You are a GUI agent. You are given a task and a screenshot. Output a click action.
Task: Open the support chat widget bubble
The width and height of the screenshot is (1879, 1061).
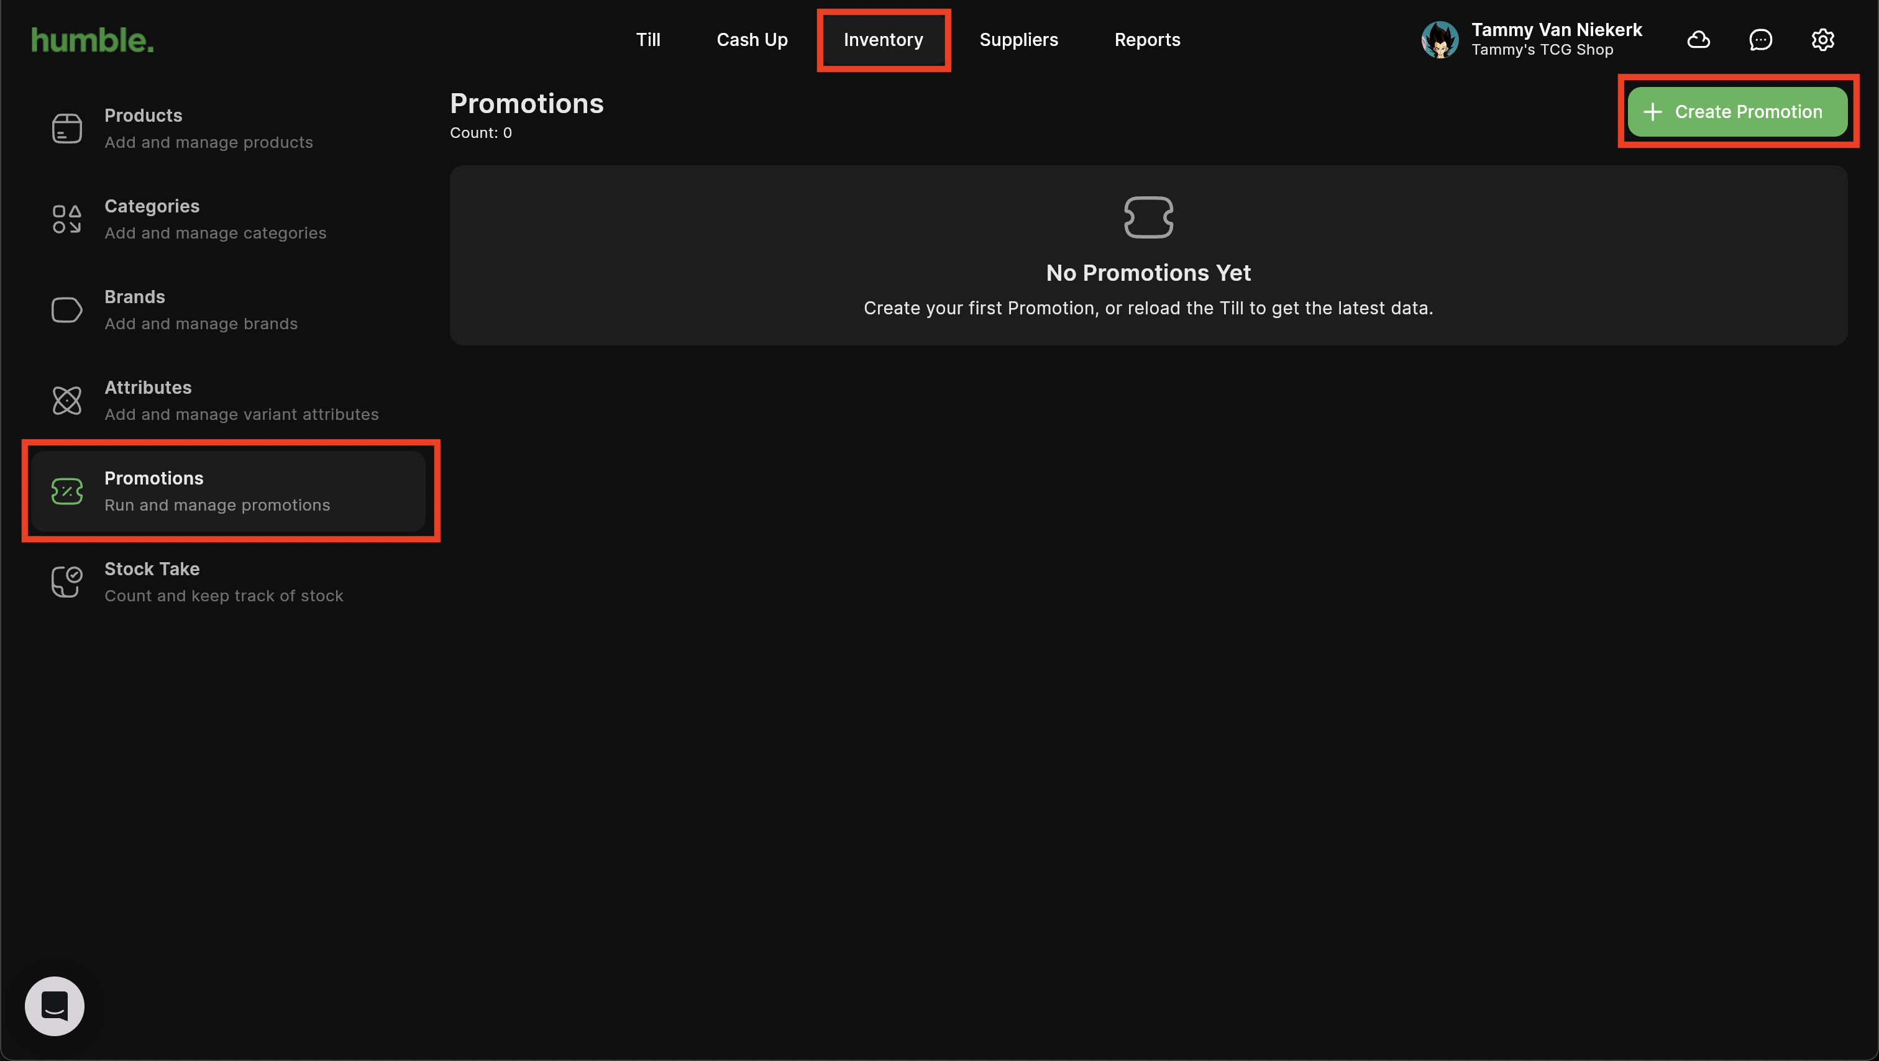click(x=54, y=1006)
